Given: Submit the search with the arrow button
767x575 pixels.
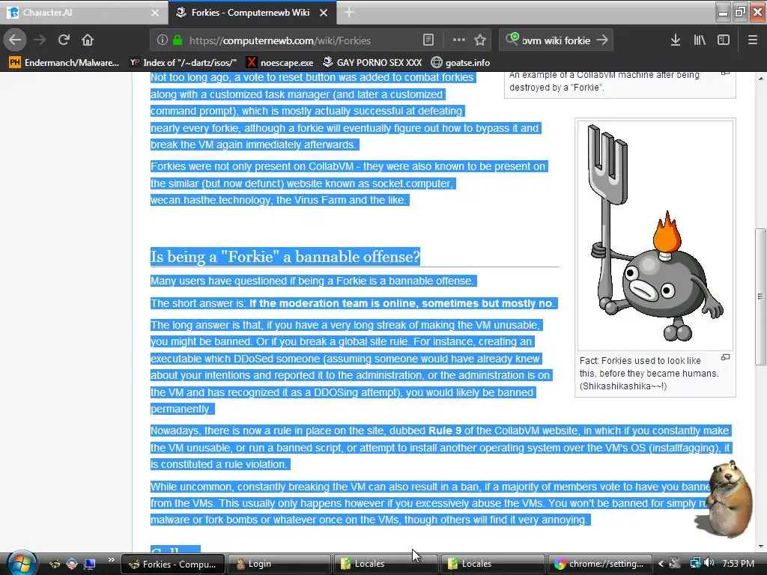Looking at the screenshot, I should 602,40.
